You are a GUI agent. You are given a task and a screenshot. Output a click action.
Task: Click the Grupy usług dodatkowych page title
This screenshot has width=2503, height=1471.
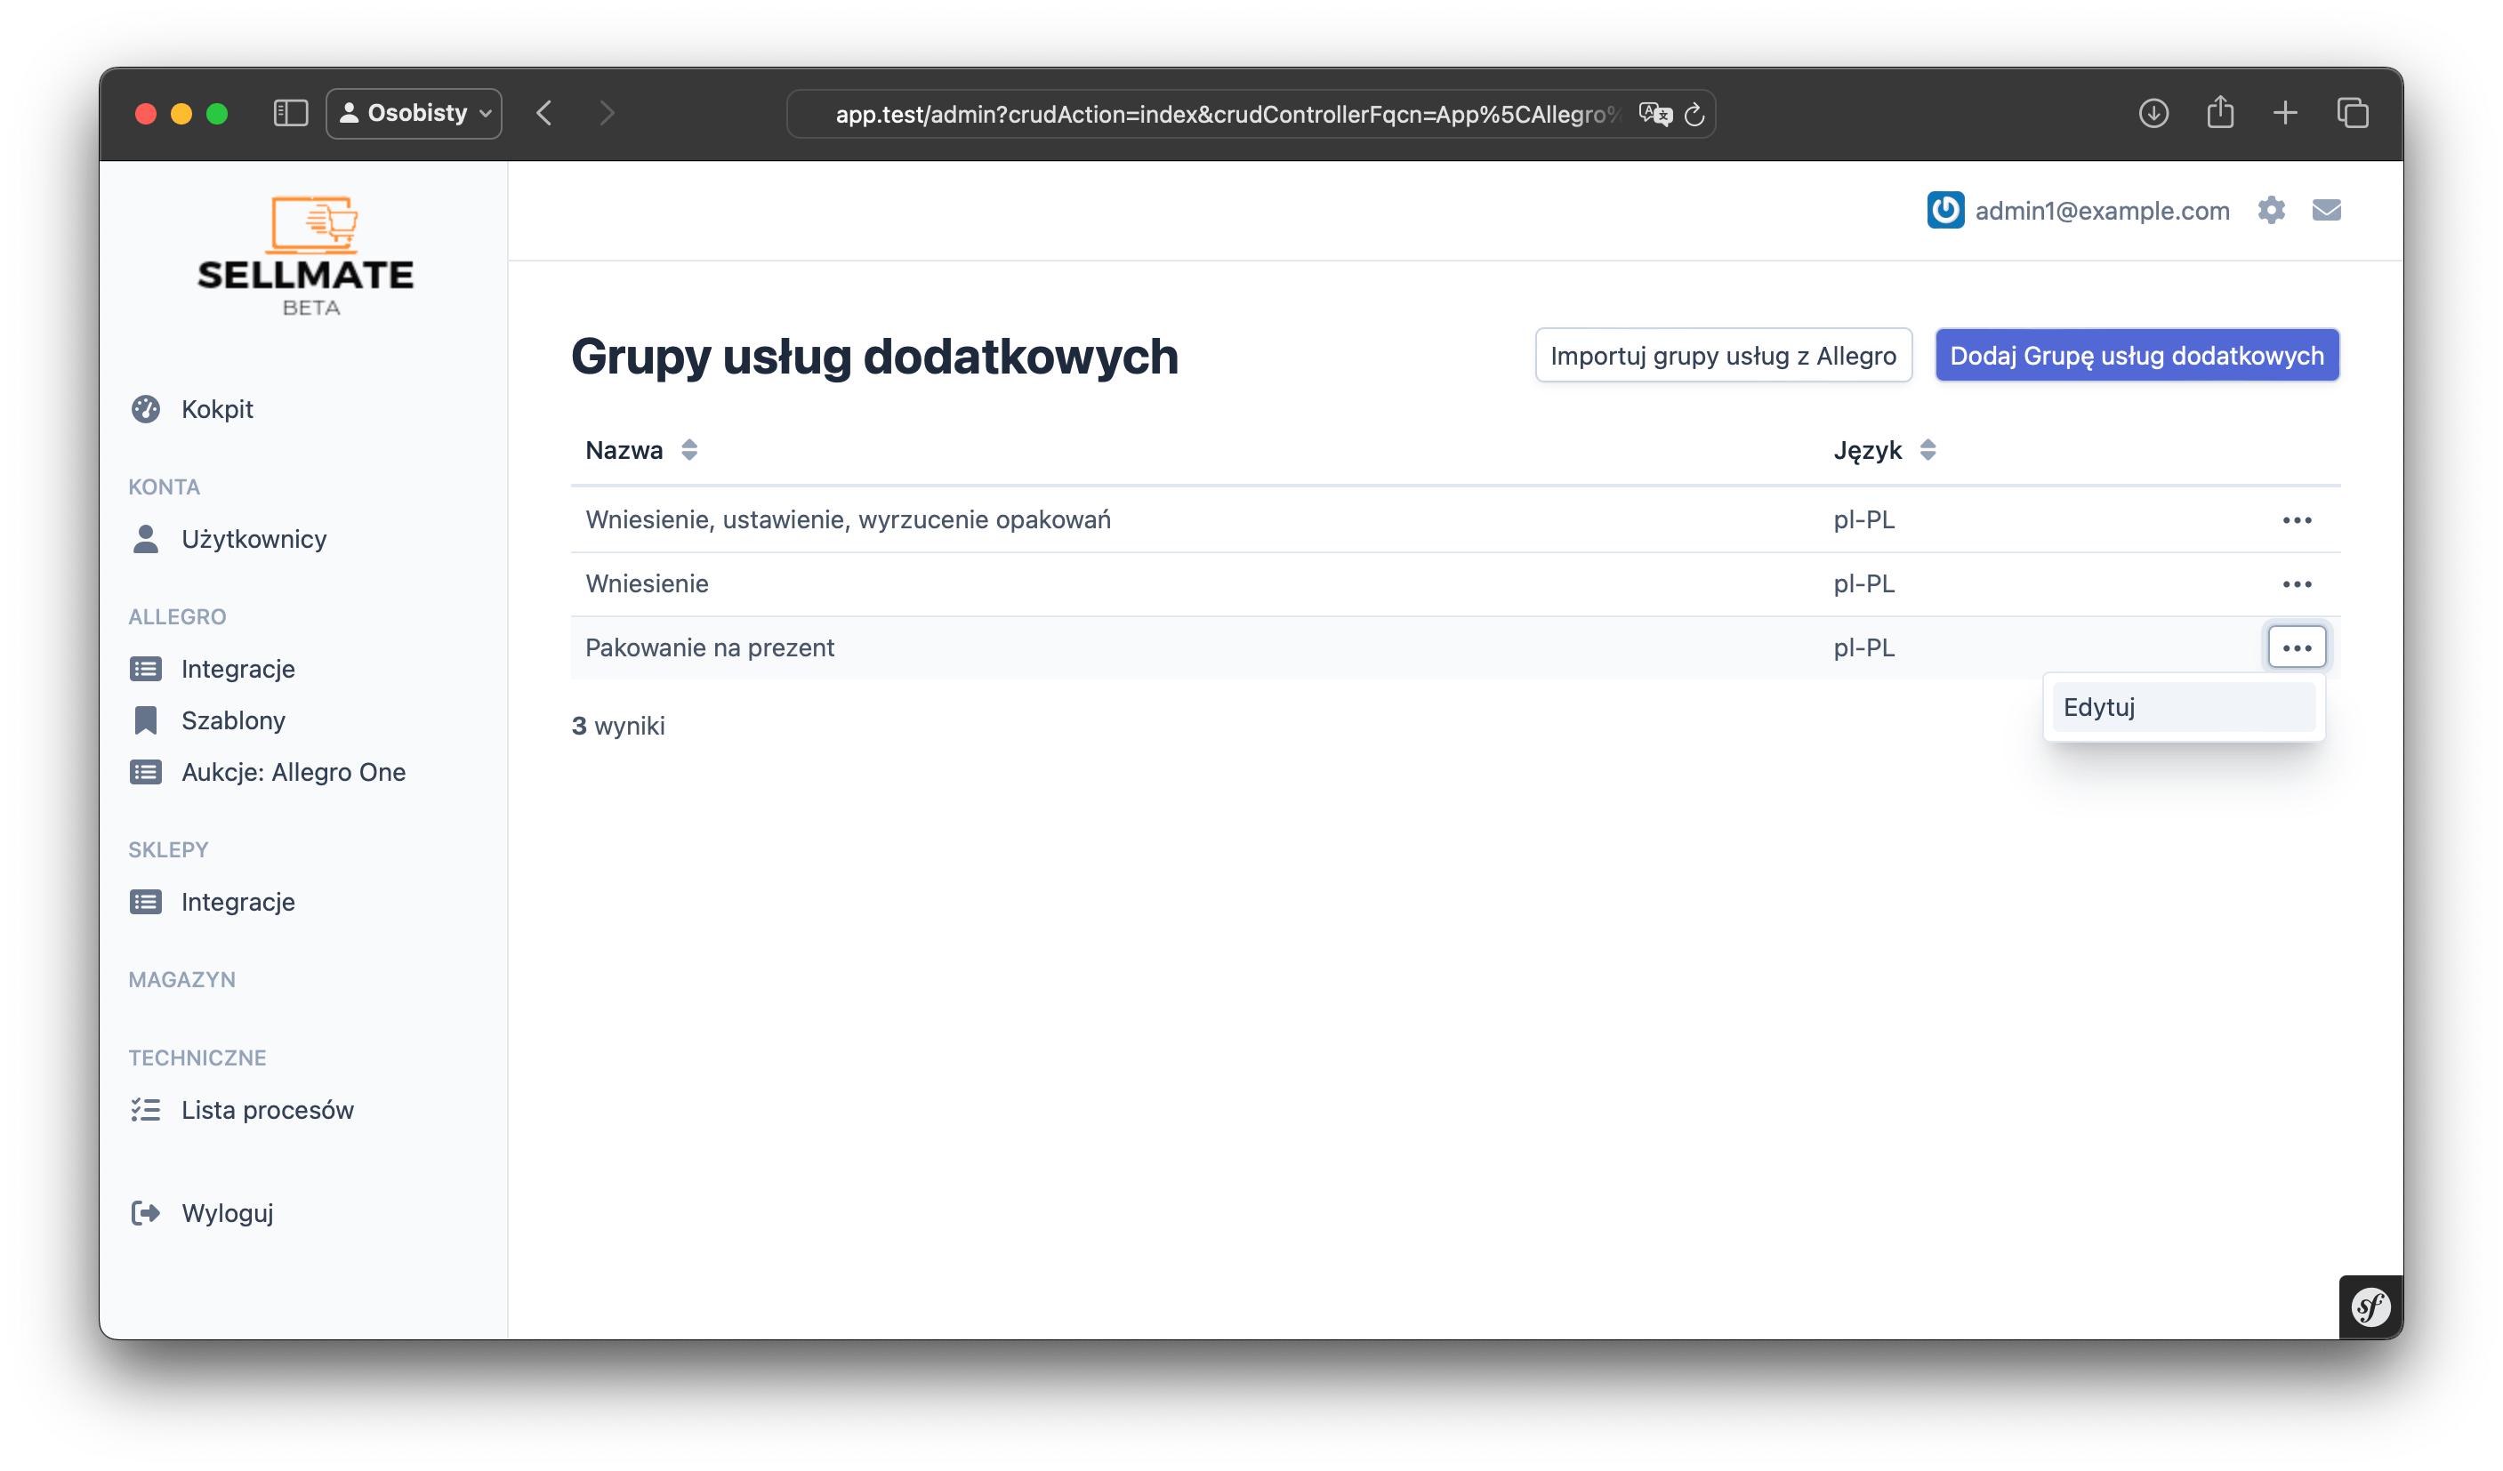875,357
